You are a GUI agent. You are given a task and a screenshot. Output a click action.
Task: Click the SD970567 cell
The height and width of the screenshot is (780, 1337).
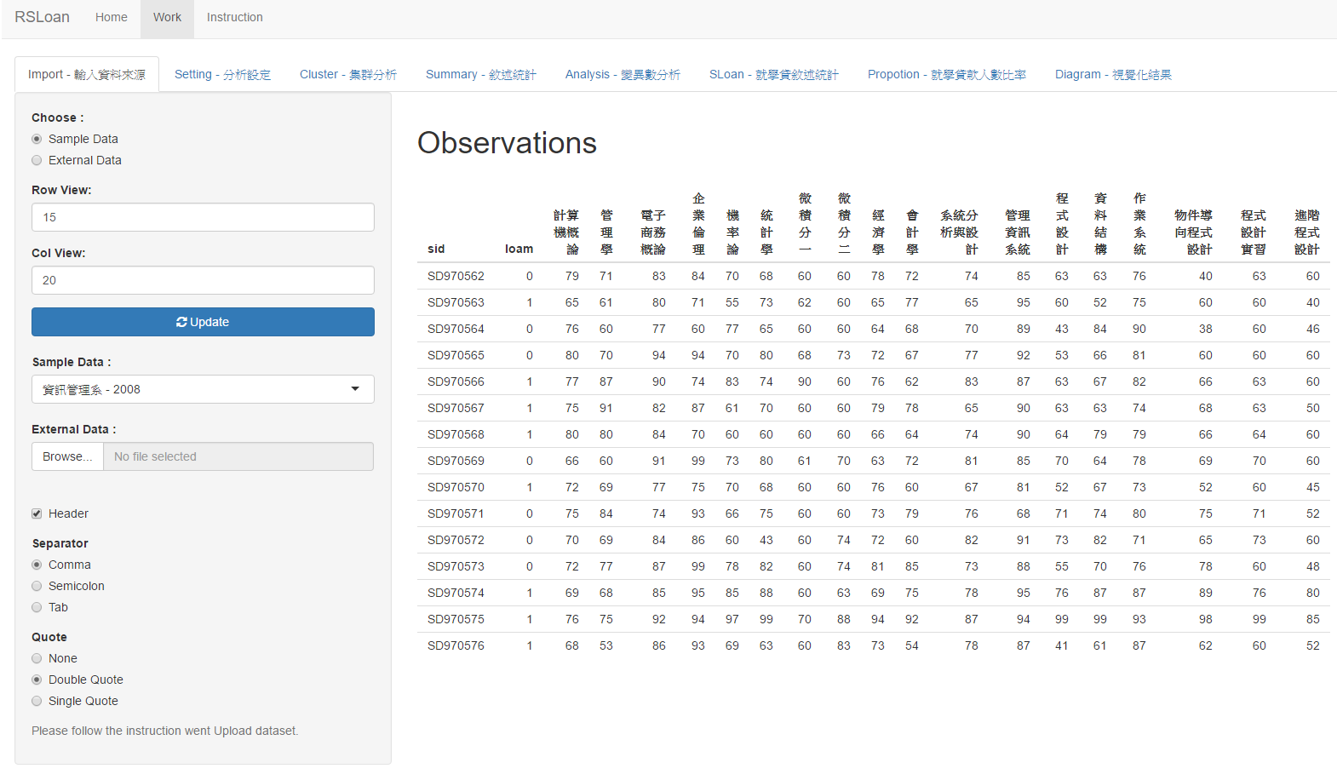click(456, 408)
